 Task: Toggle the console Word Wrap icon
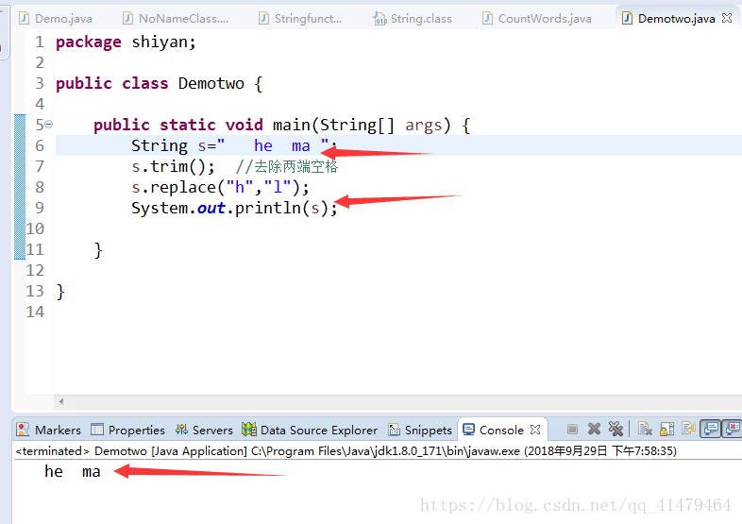(x=688, y=429)
